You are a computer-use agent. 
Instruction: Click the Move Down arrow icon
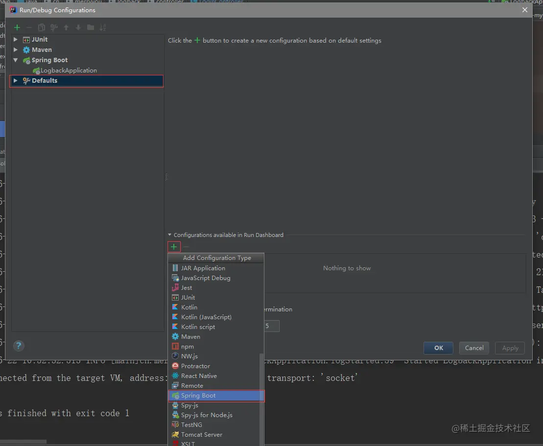point(78,27)
